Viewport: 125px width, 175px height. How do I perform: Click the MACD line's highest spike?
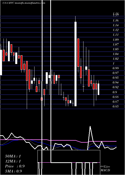90,126
